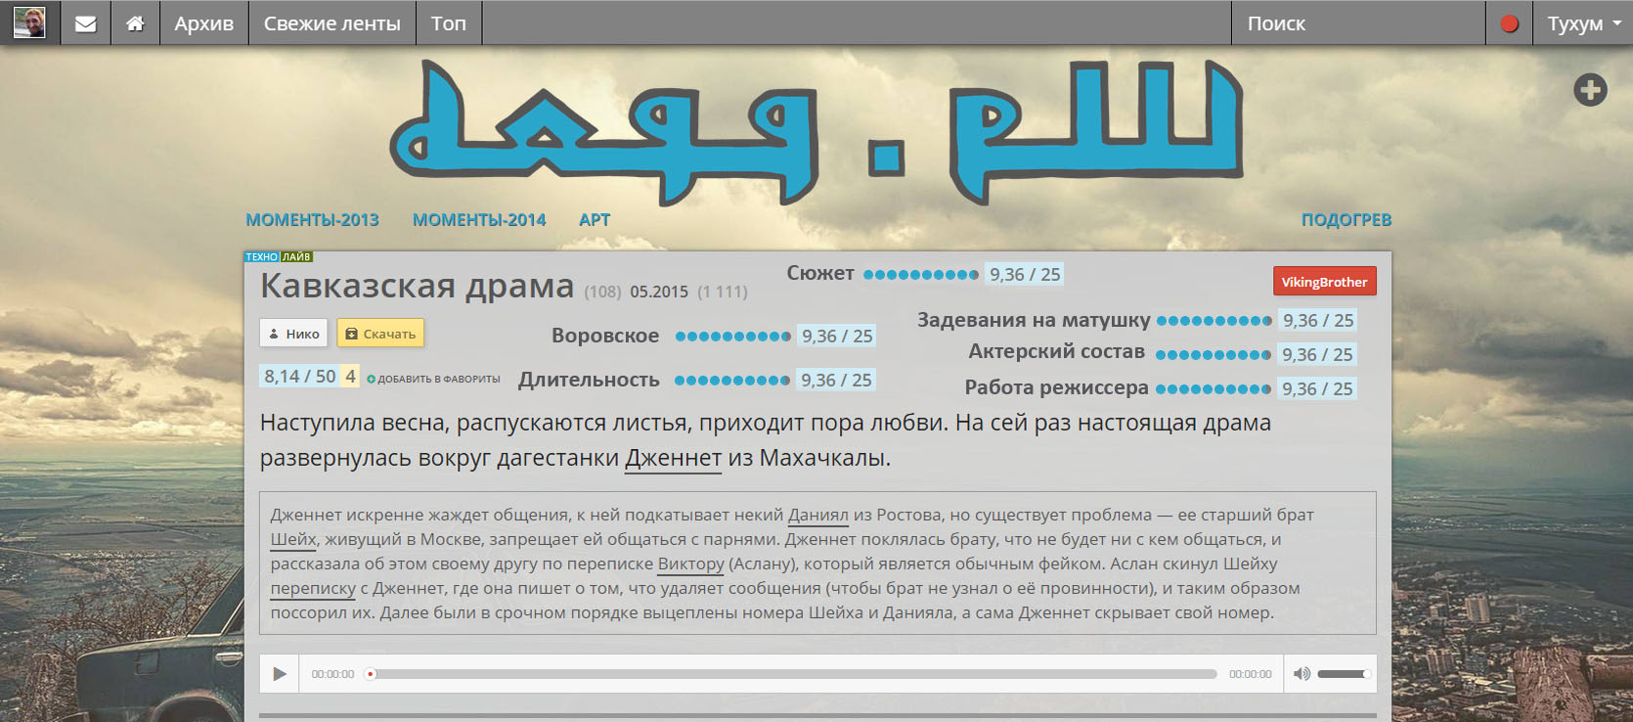The image size is (1633, 722).
Task: Focus the Поиск search field
Action: 1358,23
